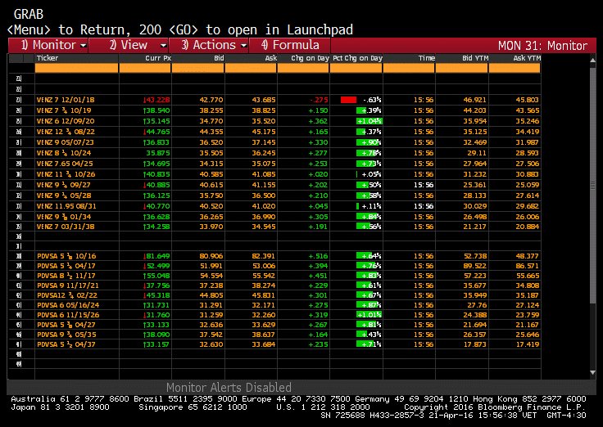Viewport: 603px width, 427px height.
Task: Click the Monitor Alerts Disabled status bar
Action: pyautogui.click(x=229, y=387)
